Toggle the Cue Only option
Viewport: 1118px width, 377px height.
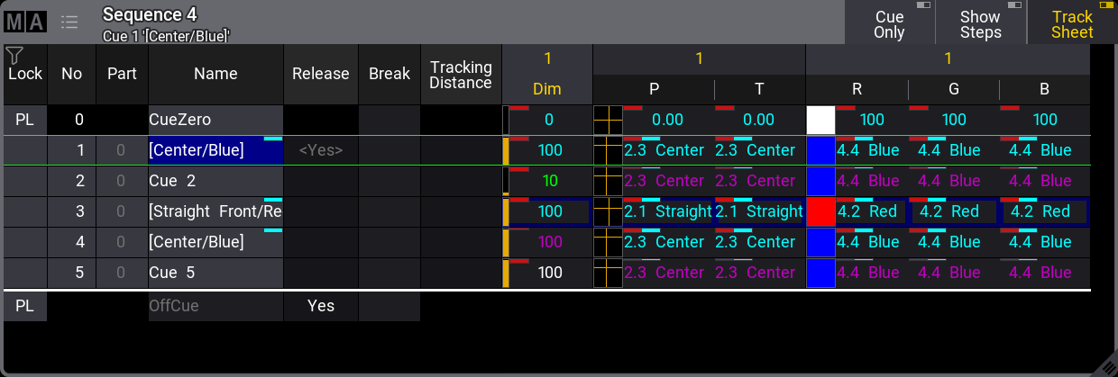pos(889,23)
